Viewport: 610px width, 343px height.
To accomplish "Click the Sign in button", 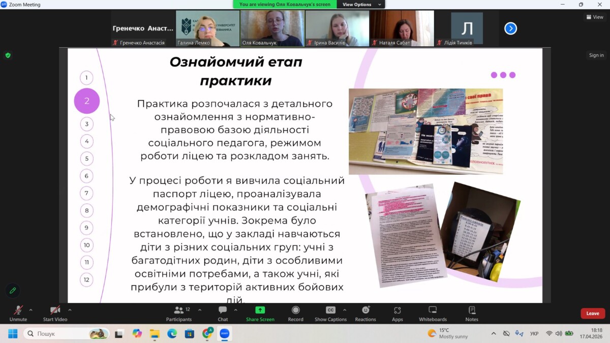I will pyautogui.click(x=596, y=55).
